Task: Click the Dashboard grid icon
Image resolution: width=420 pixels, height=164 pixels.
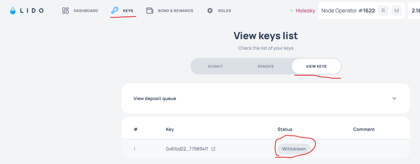Action: tap(65, 11)
